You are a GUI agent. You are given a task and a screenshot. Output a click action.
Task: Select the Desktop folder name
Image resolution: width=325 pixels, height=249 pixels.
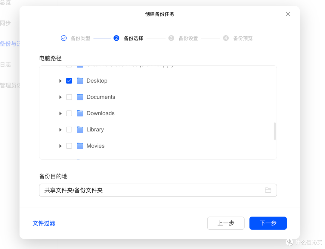point(97,81)
